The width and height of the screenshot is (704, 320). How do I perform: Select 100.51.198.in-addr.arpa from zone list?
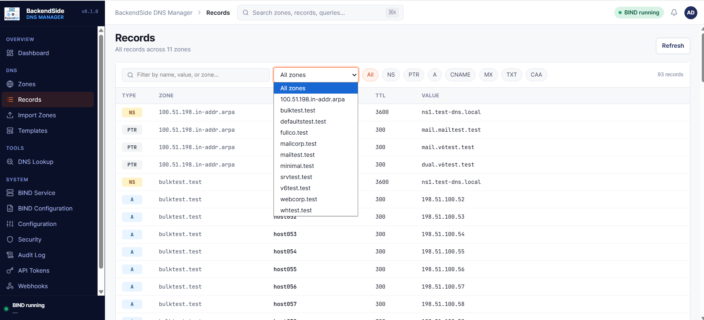pyautogui.click(x=316, y=99)
